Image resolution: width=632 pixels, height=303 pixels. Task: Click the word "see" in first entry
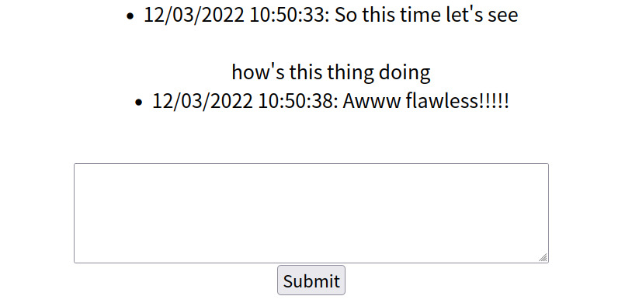[x=503, y=16]
